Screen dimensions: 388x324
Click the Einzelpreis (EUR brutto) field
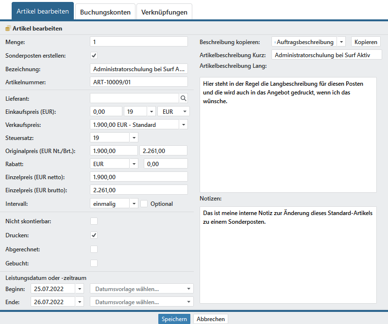[139, 190]
